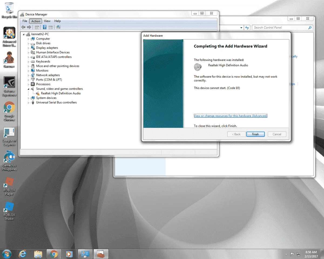The image size is (324, 259).
Task: Open the Recycle Bin desktop icon
Action: 9,10
